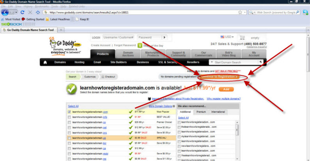Click the SEO Book toolbar logo

tap(12, 24)
